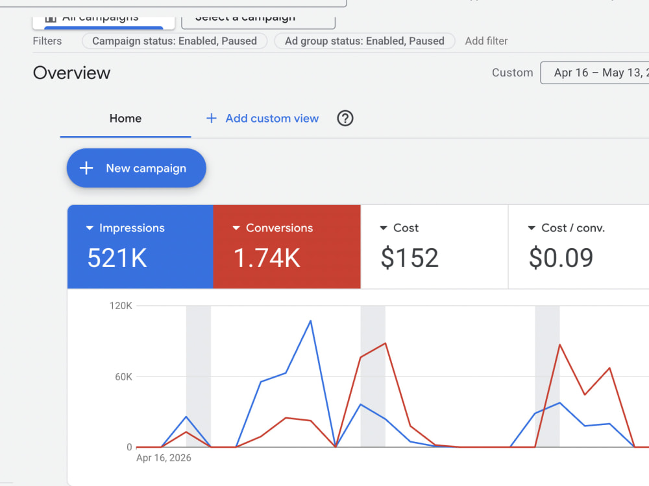
Task: Click the New campaign button
Action: click(136, 168)
